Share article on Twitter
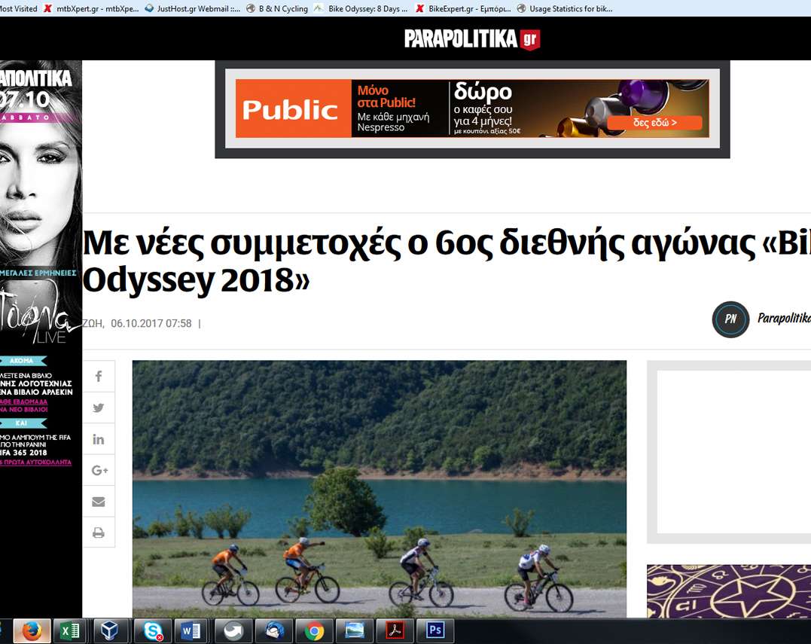 click(99, 408)
